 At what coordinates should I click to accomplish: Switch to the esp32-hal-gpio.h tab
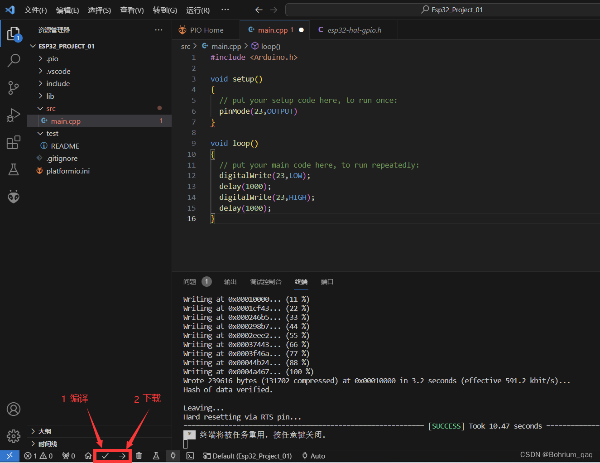click(x=353, y=29)
